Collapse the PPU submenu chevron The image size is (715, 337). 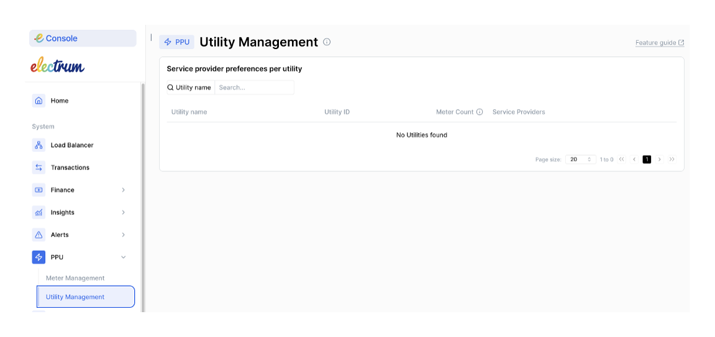tap(123, 258)
